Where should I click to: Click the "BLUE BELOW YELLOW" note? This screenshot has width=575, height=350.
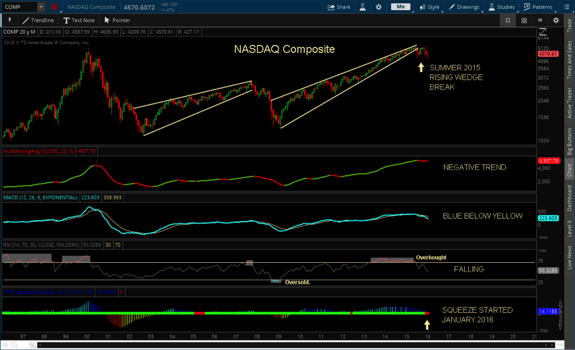(482, 216)
